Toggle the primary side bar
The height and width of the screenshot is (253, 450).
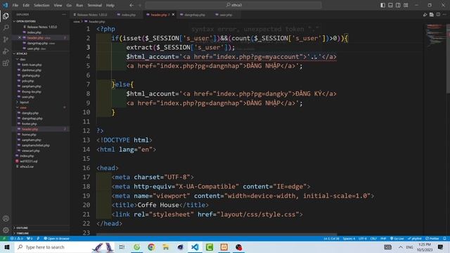point(382,5)
